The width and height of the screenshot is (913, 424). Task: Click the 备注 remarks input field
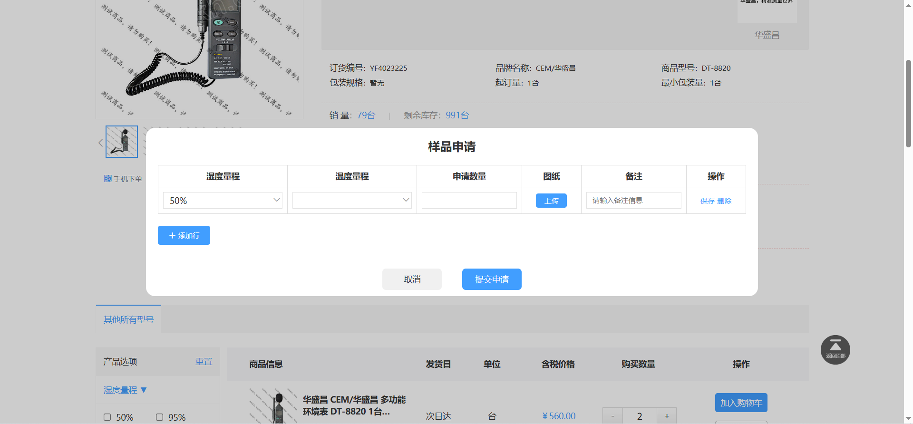pyautogui.click(x=633, y=201)
